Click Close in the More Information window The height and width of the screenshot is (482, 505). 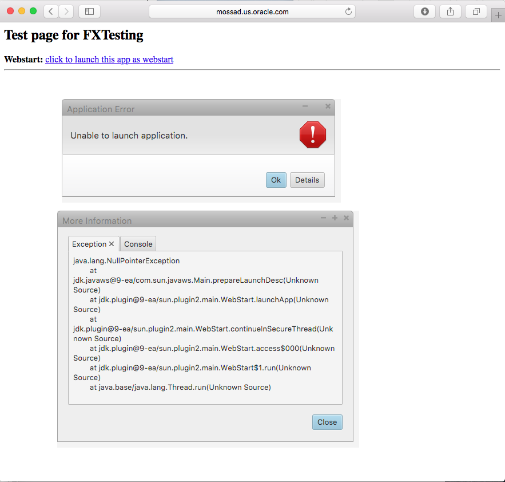pos(327,422)
